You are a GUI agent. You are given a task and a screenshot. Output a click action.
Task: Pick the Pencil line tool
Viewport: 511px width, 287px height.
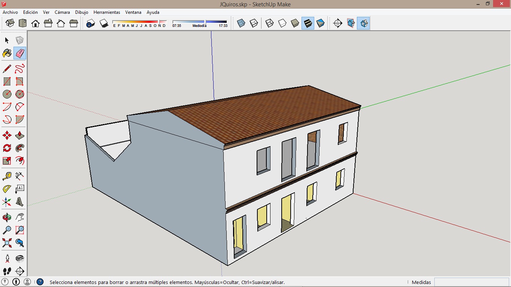coord(7,69)
